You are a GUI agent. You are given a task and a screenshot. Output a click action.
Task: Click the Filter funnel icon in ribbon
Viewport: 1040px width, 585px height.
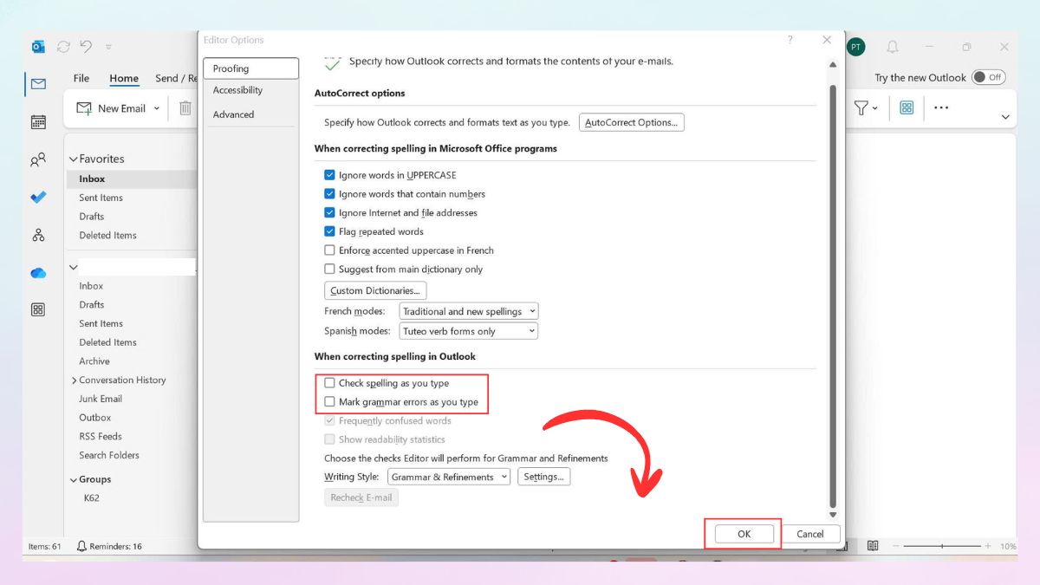(x=861, y=108)
